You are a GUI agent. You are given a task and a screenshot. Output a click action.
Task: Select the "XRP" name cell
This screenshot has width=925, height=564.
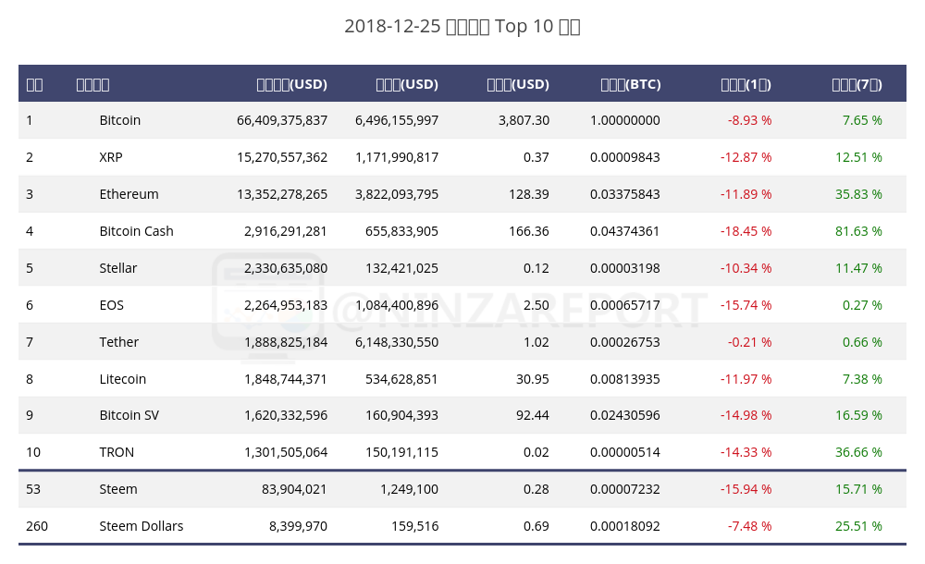111,157
